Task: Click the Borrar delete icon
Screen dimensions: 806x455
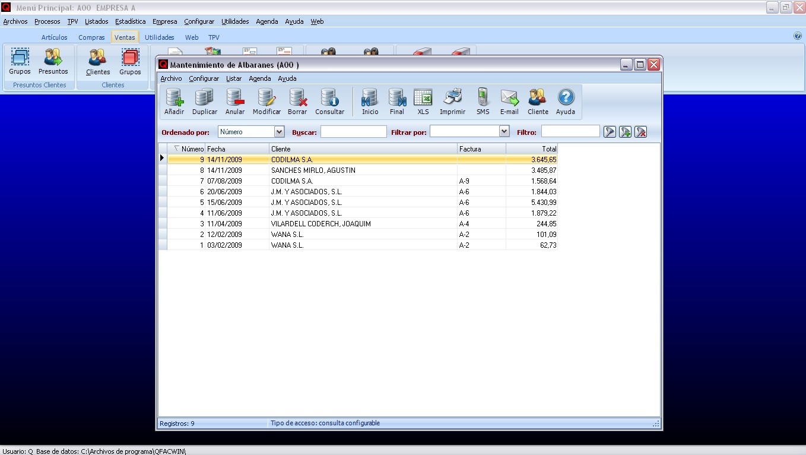Action: click(297, 102)
